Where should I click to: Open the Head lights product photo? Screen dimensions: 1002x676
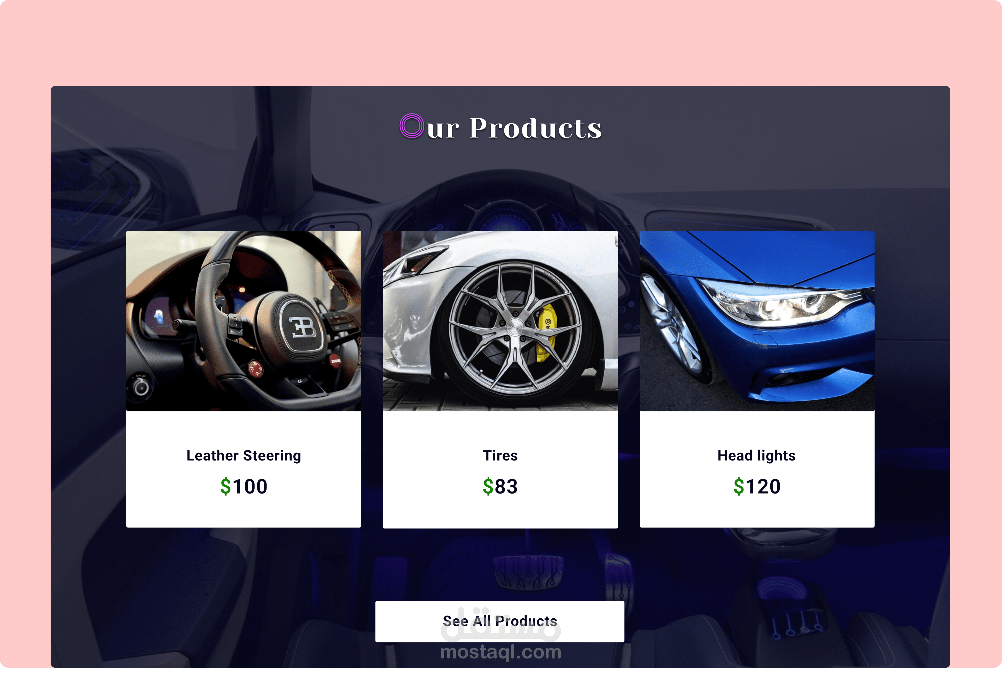757,321
